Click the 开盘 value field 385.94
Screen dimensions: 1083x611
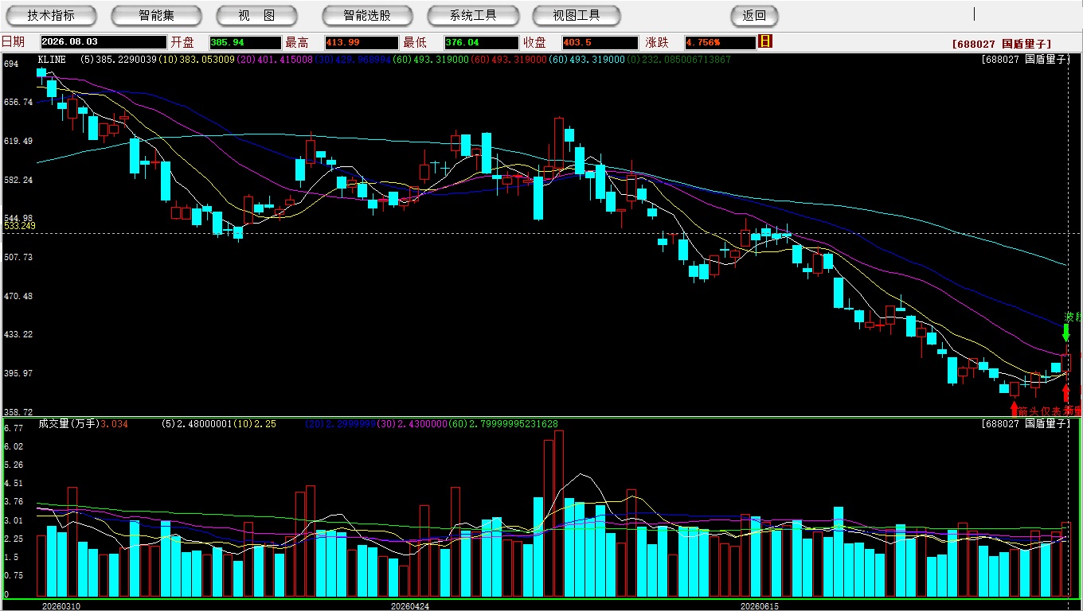[245, 42]
